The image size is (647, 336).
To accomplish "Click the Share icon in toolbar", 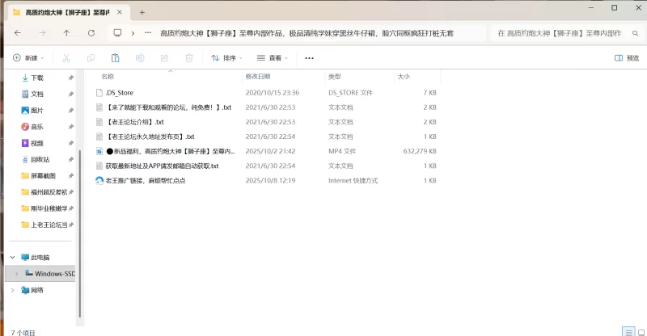I will tap(164, 58).
